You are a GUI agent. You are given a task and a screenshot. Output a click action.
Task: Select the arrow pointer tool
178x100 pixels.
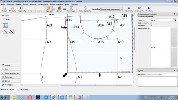point(6,26)
